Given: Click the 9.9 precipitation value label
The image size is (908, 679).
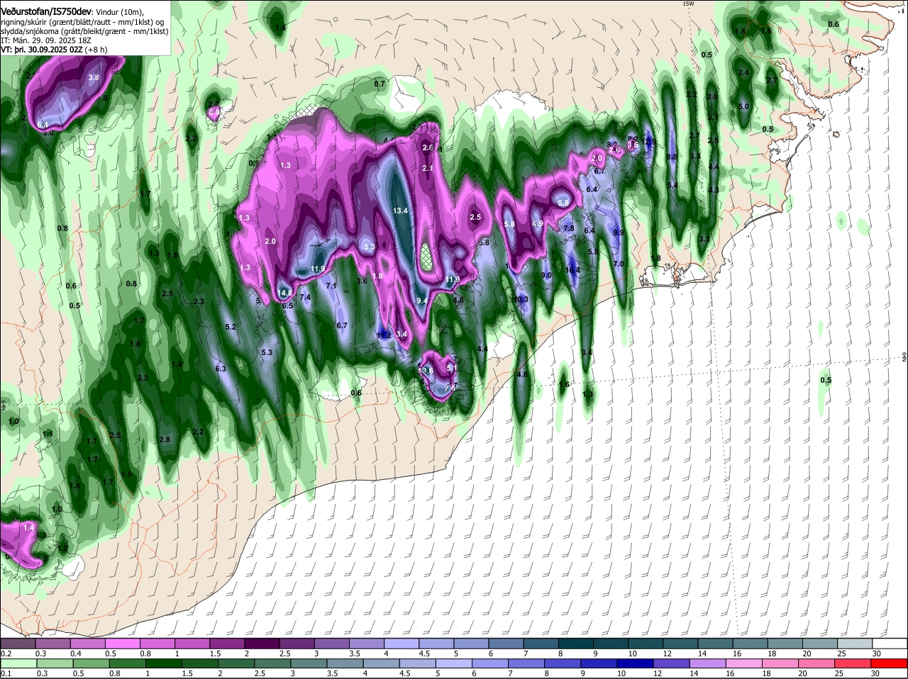Looking at the screenshot, I should (618, 232).
